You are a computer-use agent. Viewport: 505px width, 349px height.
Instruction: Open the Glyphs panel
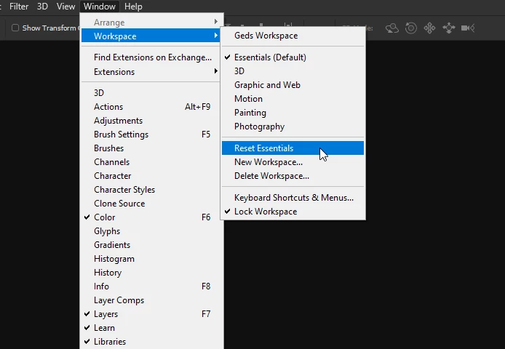[152, 231]
